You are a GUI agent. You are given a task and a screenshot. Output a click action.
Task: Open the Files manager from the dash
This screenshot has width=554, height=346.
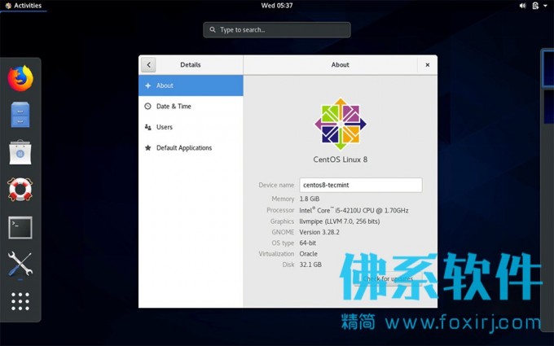pos(20,115)
